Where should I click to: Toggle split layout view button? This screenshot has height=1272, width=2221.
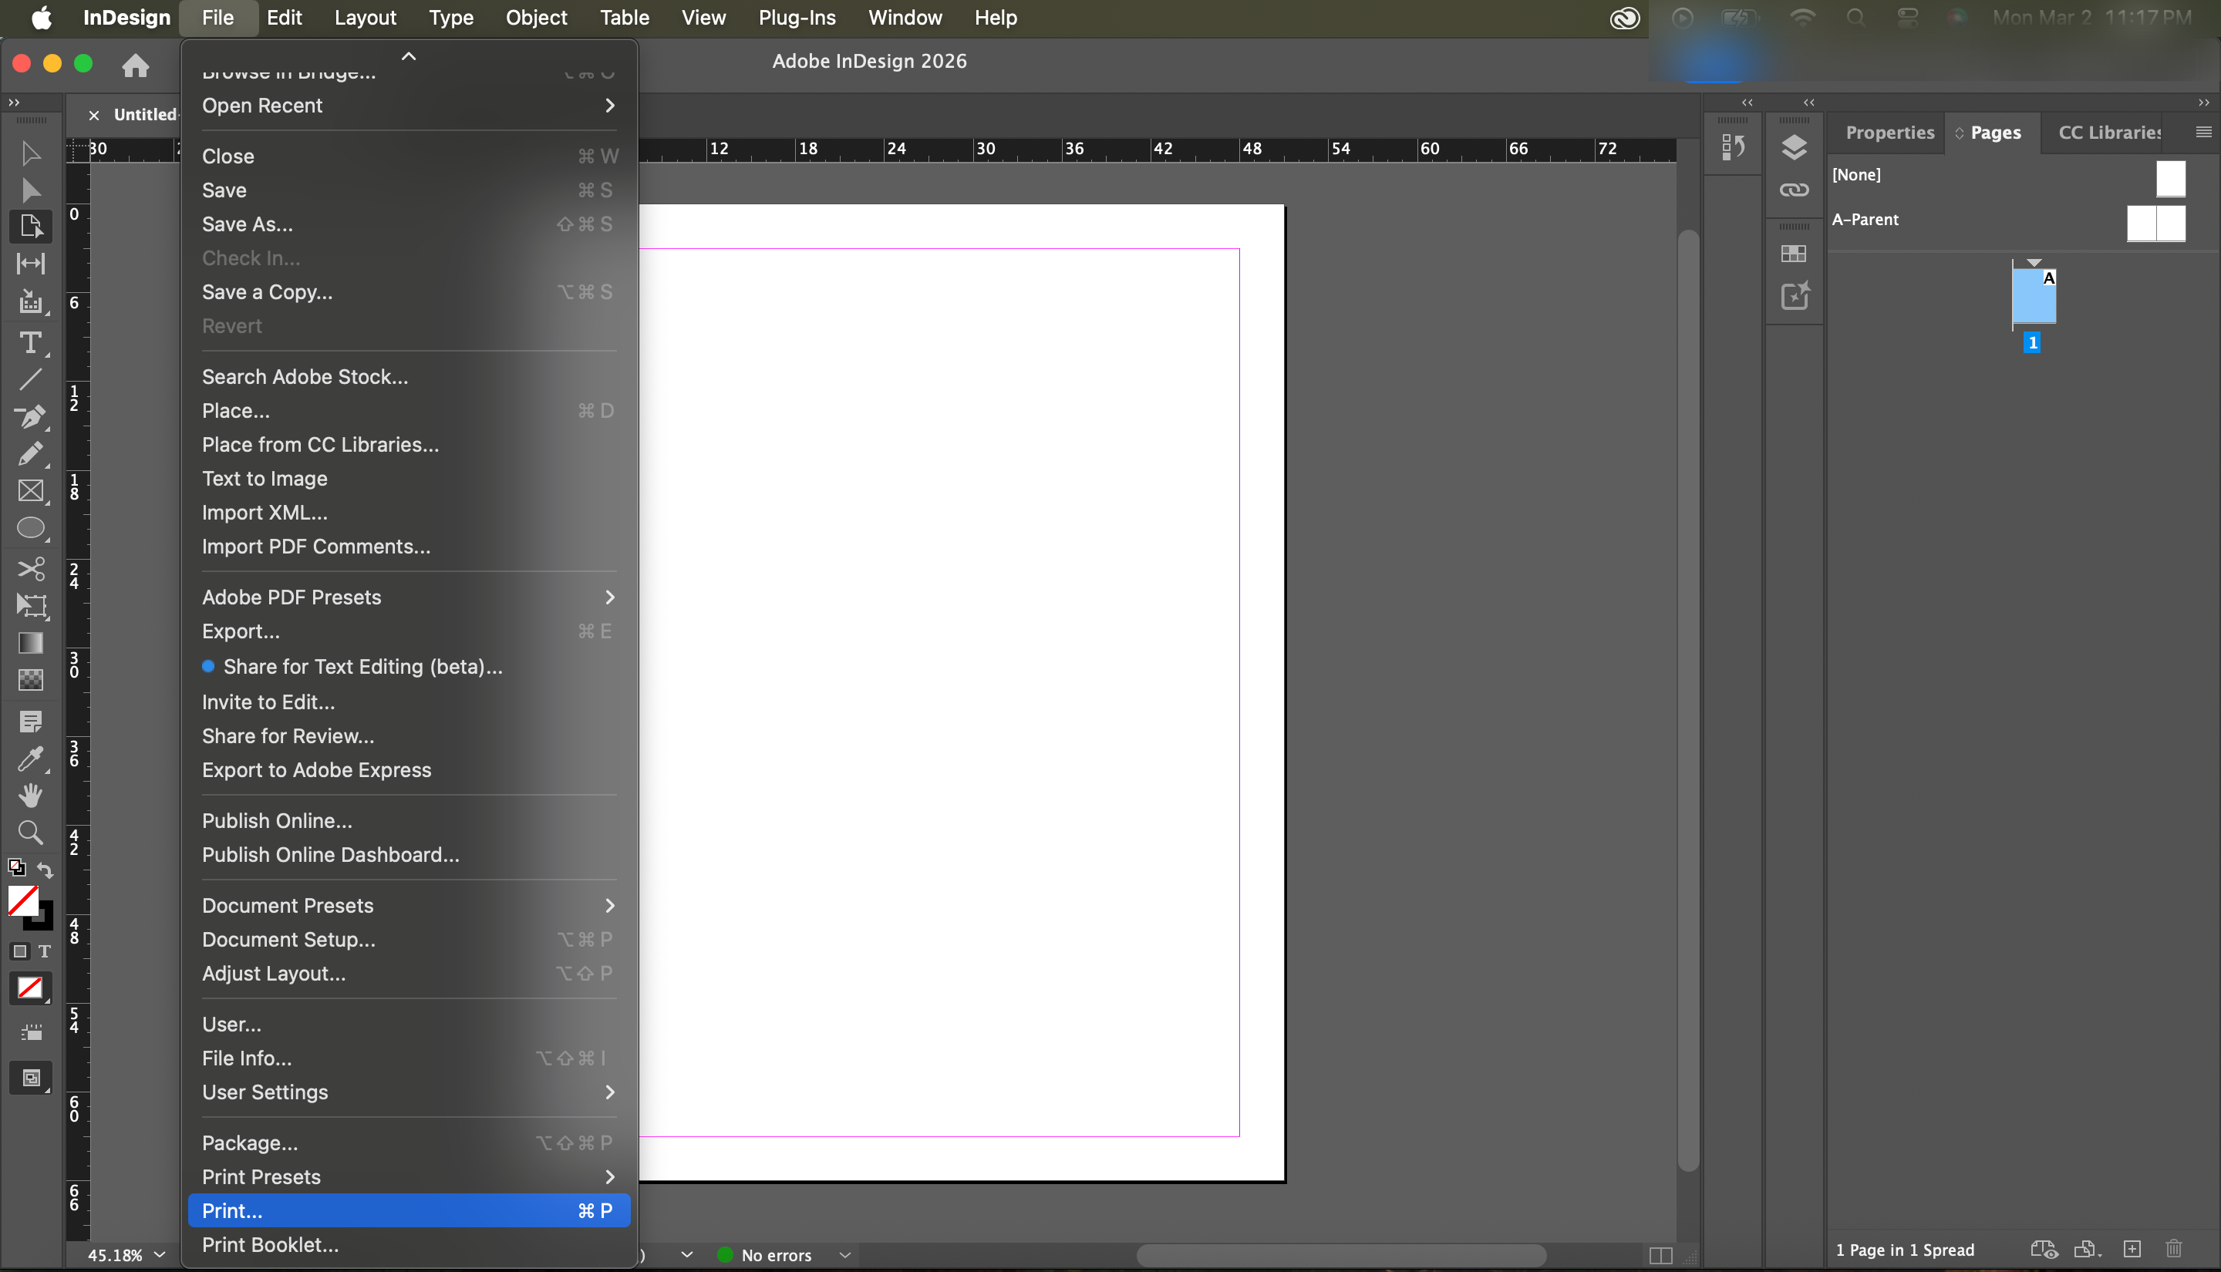click(1660, 1255)
